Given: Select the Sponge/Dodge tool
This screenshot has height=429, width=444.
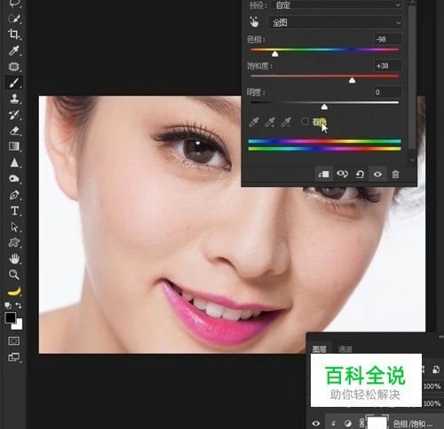Looking at the screenshot, I should pyautogui.click(x=14, y=178).
